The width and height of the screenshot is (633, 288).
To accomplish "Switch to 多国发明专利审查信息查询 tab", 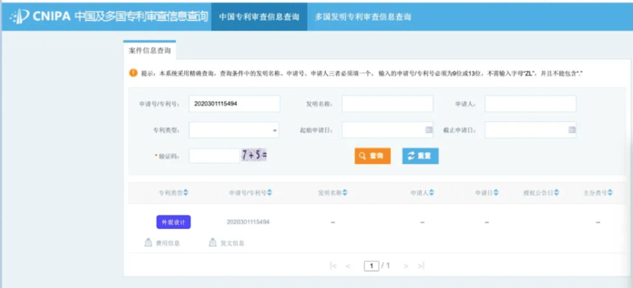I will (x=363, y=17).
